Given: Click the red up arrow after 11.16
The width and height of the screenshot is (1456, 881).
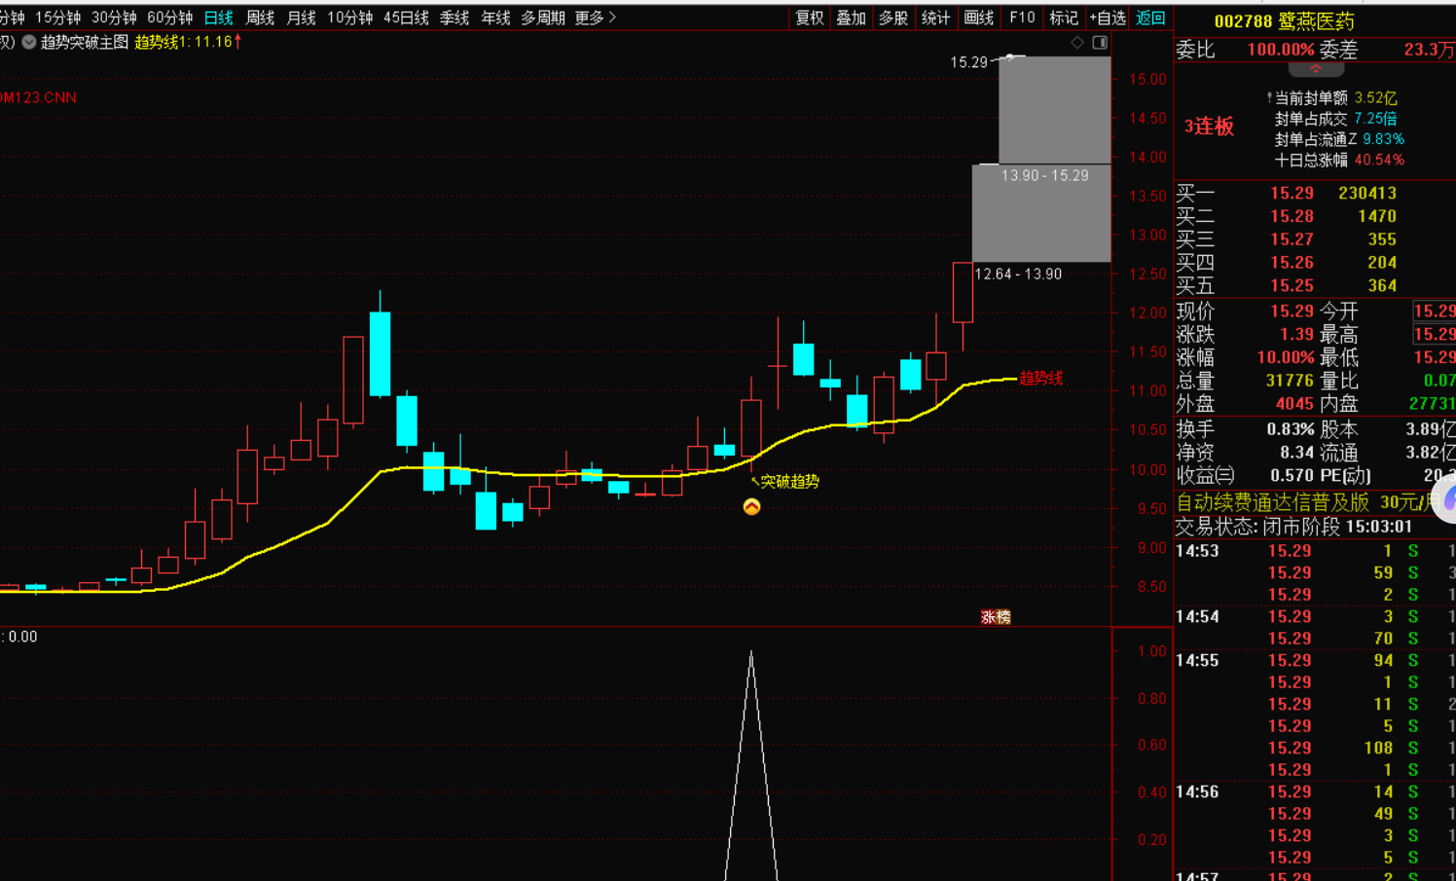Looking at the screenshot, I should pos(237,42).
